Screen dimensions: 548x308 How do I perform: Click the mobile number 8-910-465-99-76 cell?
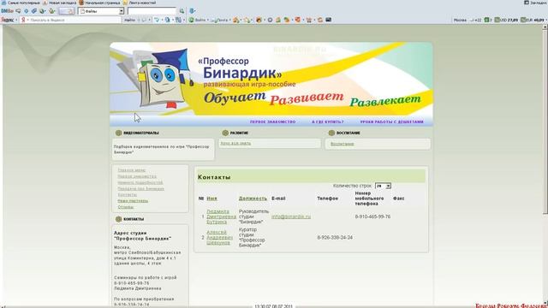[372, 216]
